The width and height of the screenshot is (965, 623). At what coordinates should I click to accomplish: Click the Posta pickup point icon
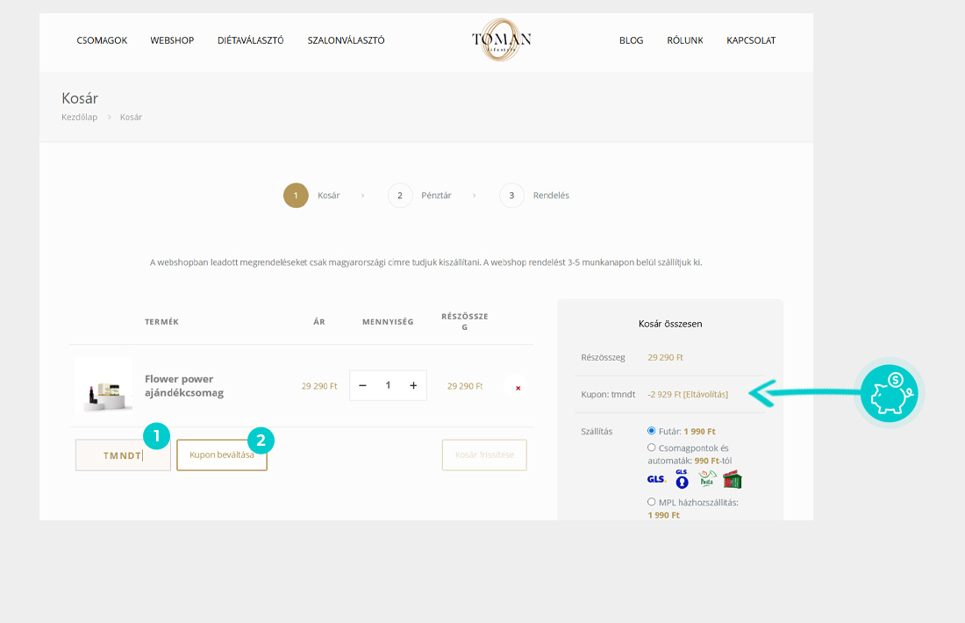(707, 479)
